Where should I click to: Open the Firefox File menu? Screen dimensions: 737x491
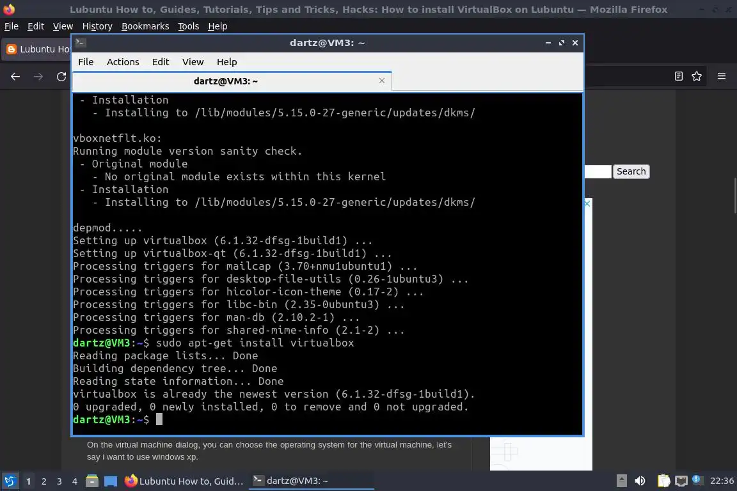(x=12, y=26)
